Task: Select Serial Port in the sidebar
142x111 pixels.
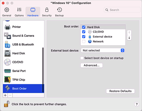Action: tap(24, 71)
